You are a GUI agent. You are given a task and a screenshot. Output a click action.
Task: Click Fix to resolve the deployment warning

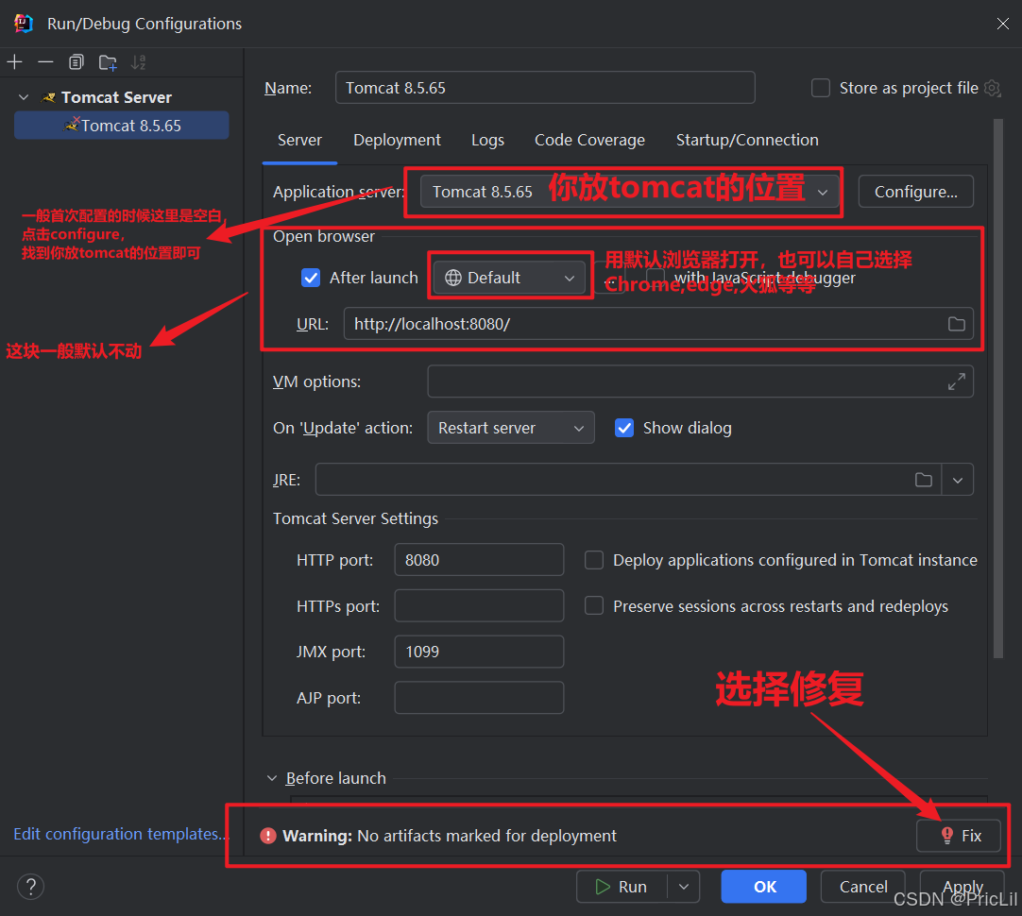coord(959,835)
